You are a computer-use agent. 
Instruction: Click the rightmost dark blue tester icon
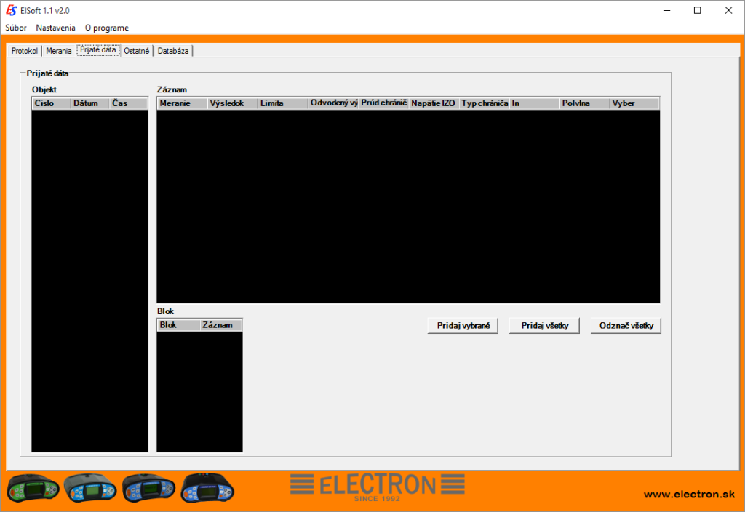(x=206, y=489)
